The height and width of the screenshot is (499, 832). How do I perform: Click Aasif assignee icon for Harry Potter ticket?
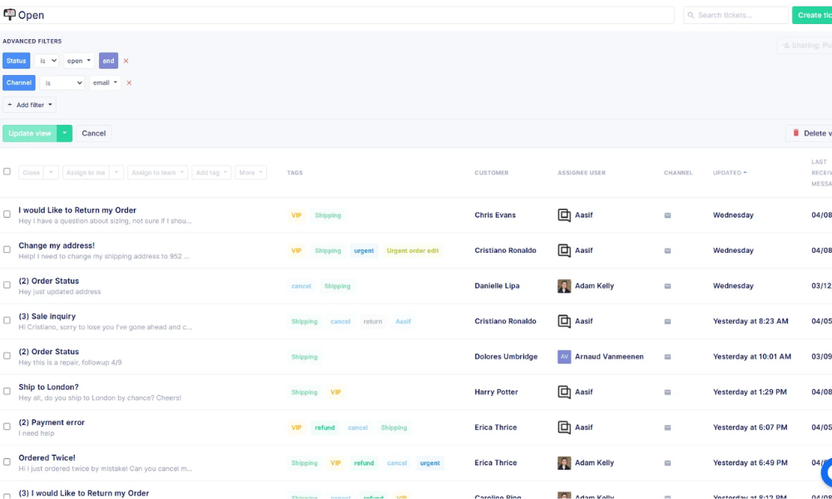click(x=564, y=392)
